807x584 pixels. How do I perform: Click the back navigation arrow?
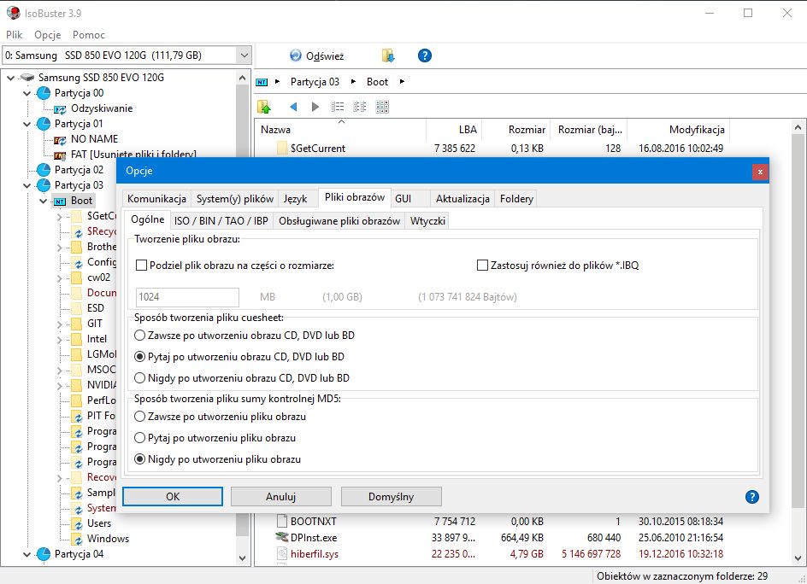click(x=293, y=107)
